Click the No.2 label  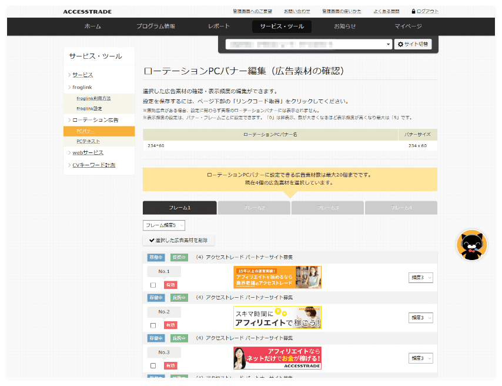click(164, 312)
